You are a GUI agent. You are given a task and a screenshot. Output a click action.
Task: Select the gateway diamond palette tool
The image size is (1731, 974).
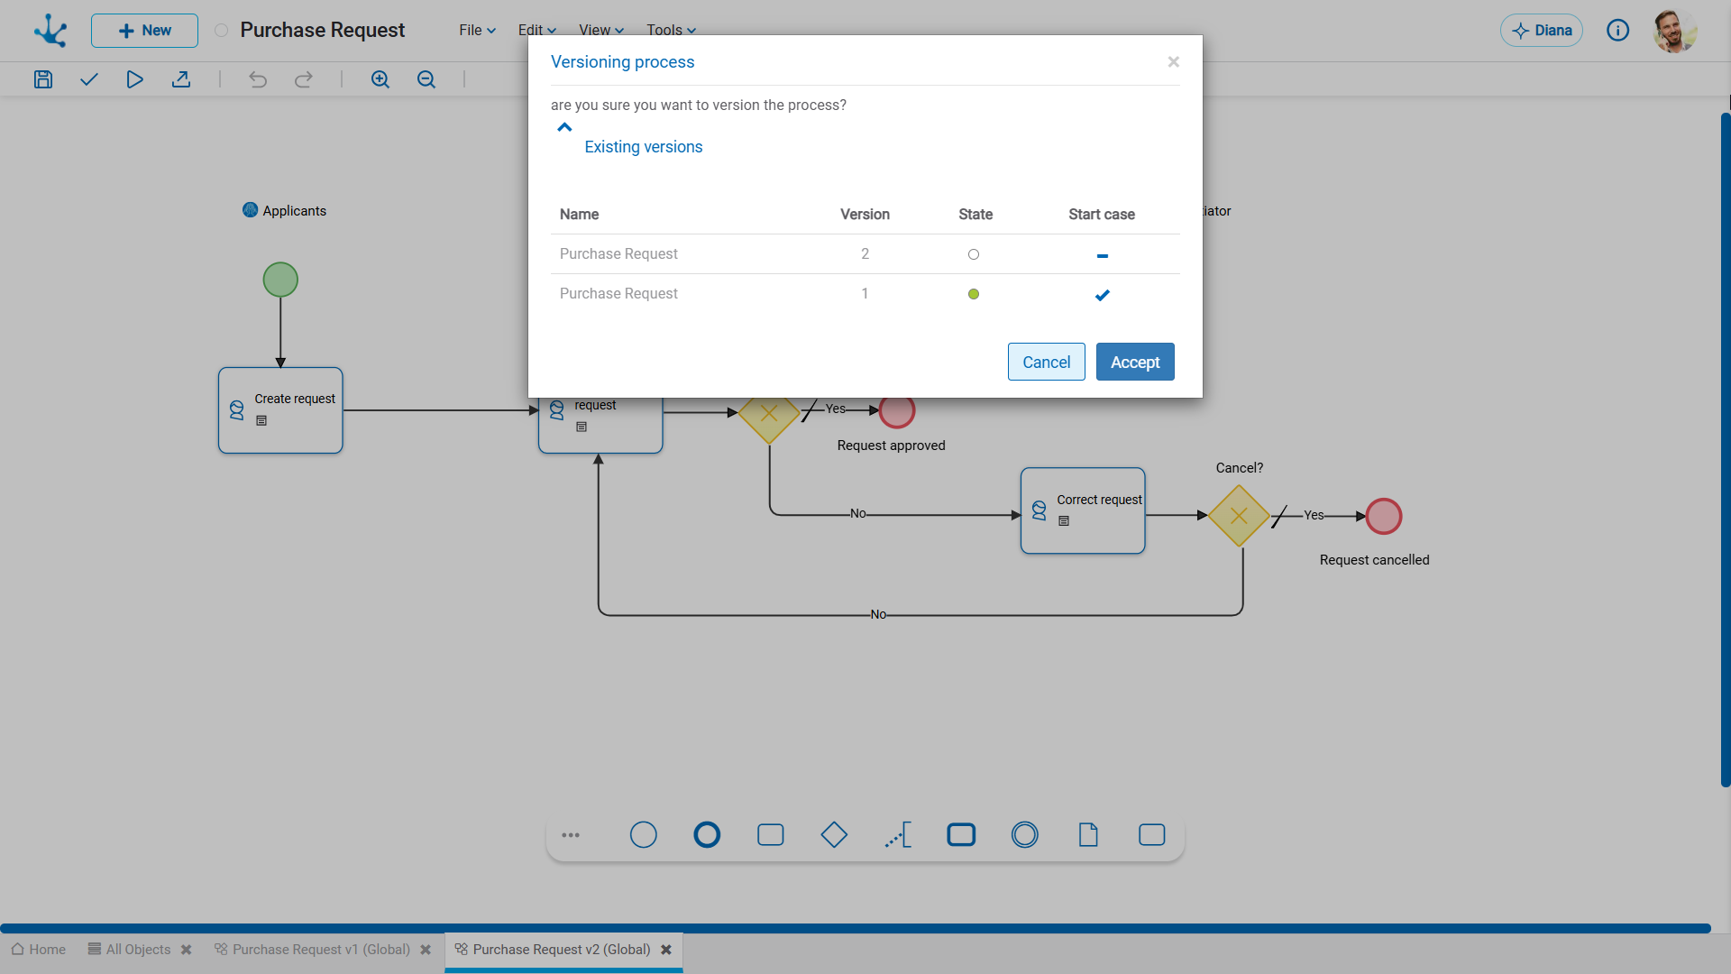834,835
